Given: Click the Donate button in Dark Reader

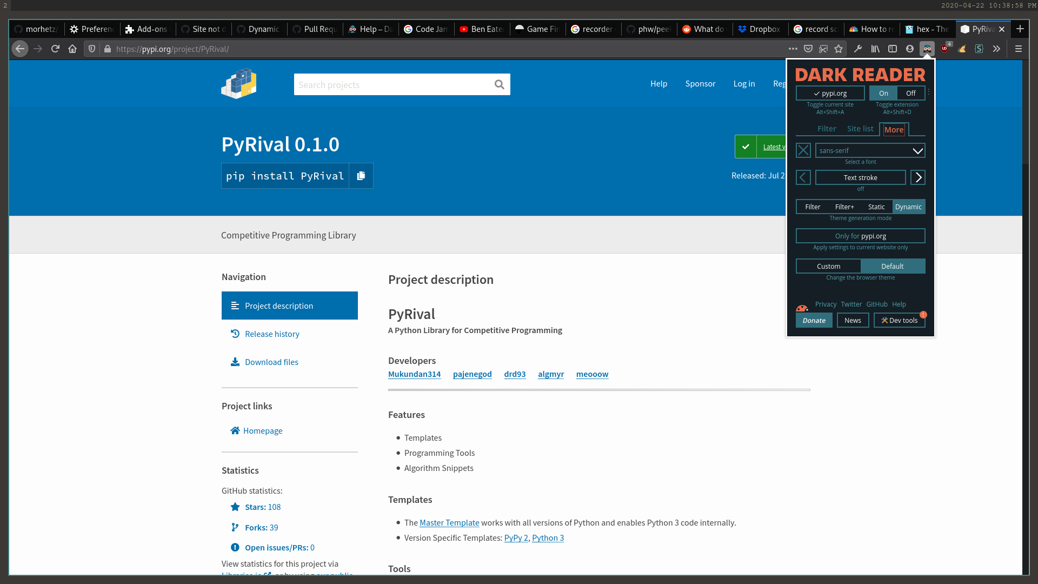Looking at the screenshot, I should (814, 320).
